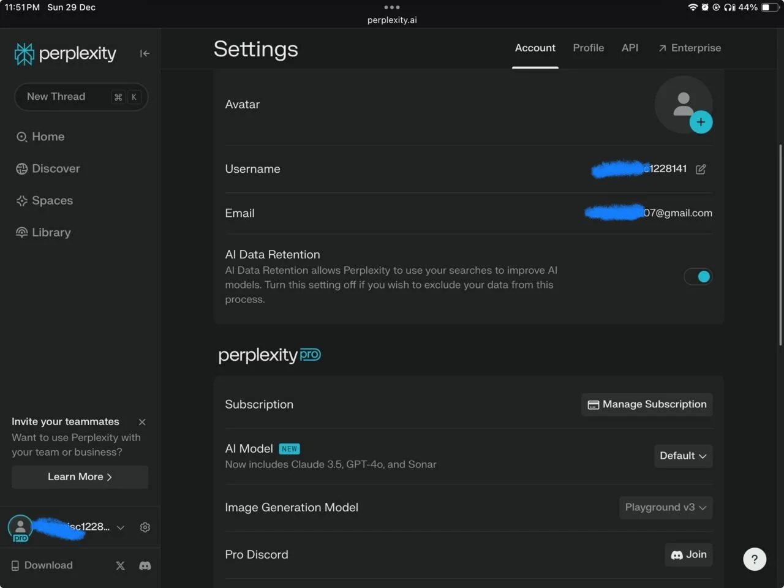
Task: Switch to the Account tab
Action: click(x=535, y=48)
